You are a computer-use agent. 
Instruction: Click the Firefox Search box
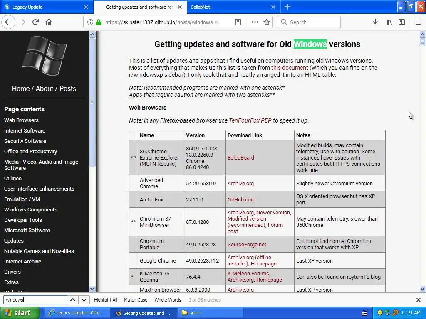pyautogui.click(x=309, y=22)
